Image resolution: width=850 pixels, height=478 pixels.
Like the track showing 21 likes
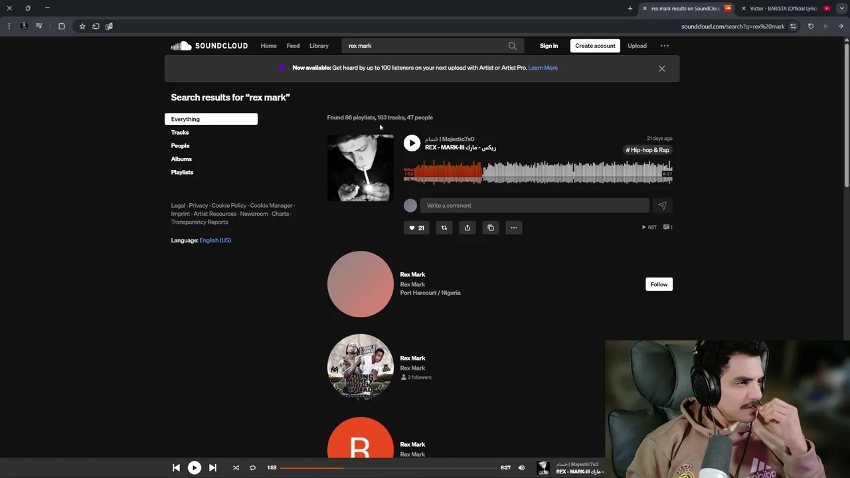pos(416,228)
